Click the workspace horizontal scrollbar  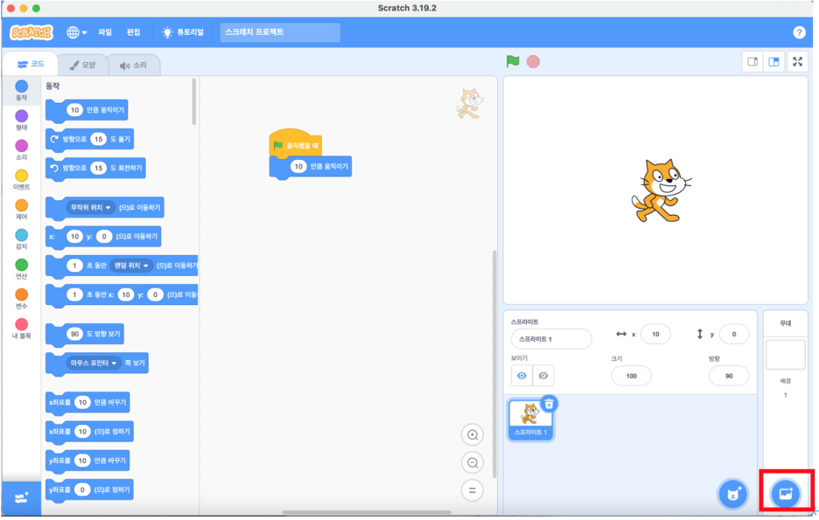367,512
